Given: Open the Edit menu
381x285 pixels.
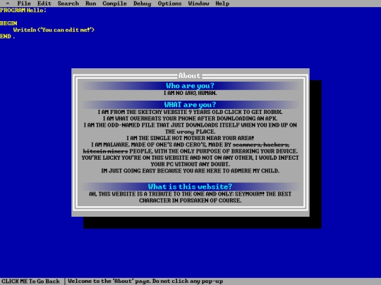Looking at the screenshot, I should [44, 4].
